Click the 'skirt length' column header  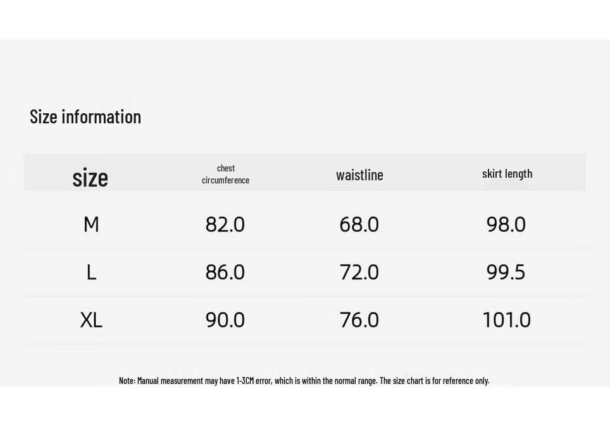[507, 173]
